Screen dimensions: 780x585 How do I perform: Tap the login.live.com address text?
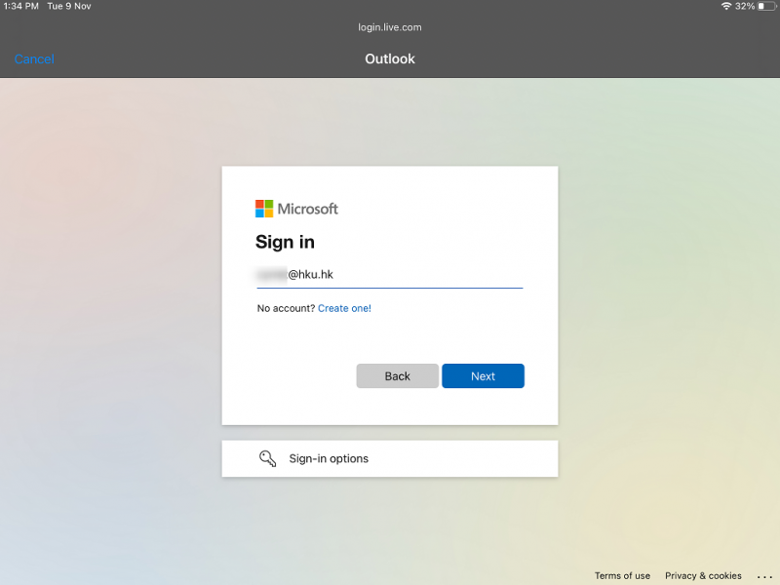[x=389, y=27]
